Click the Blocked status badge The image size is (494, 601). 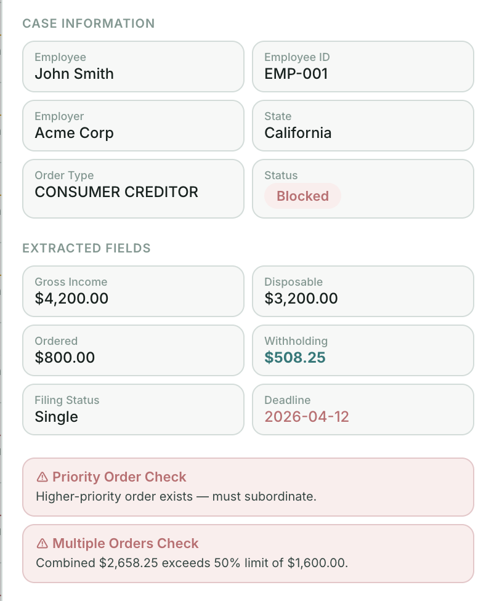click(x=302, y=196)
